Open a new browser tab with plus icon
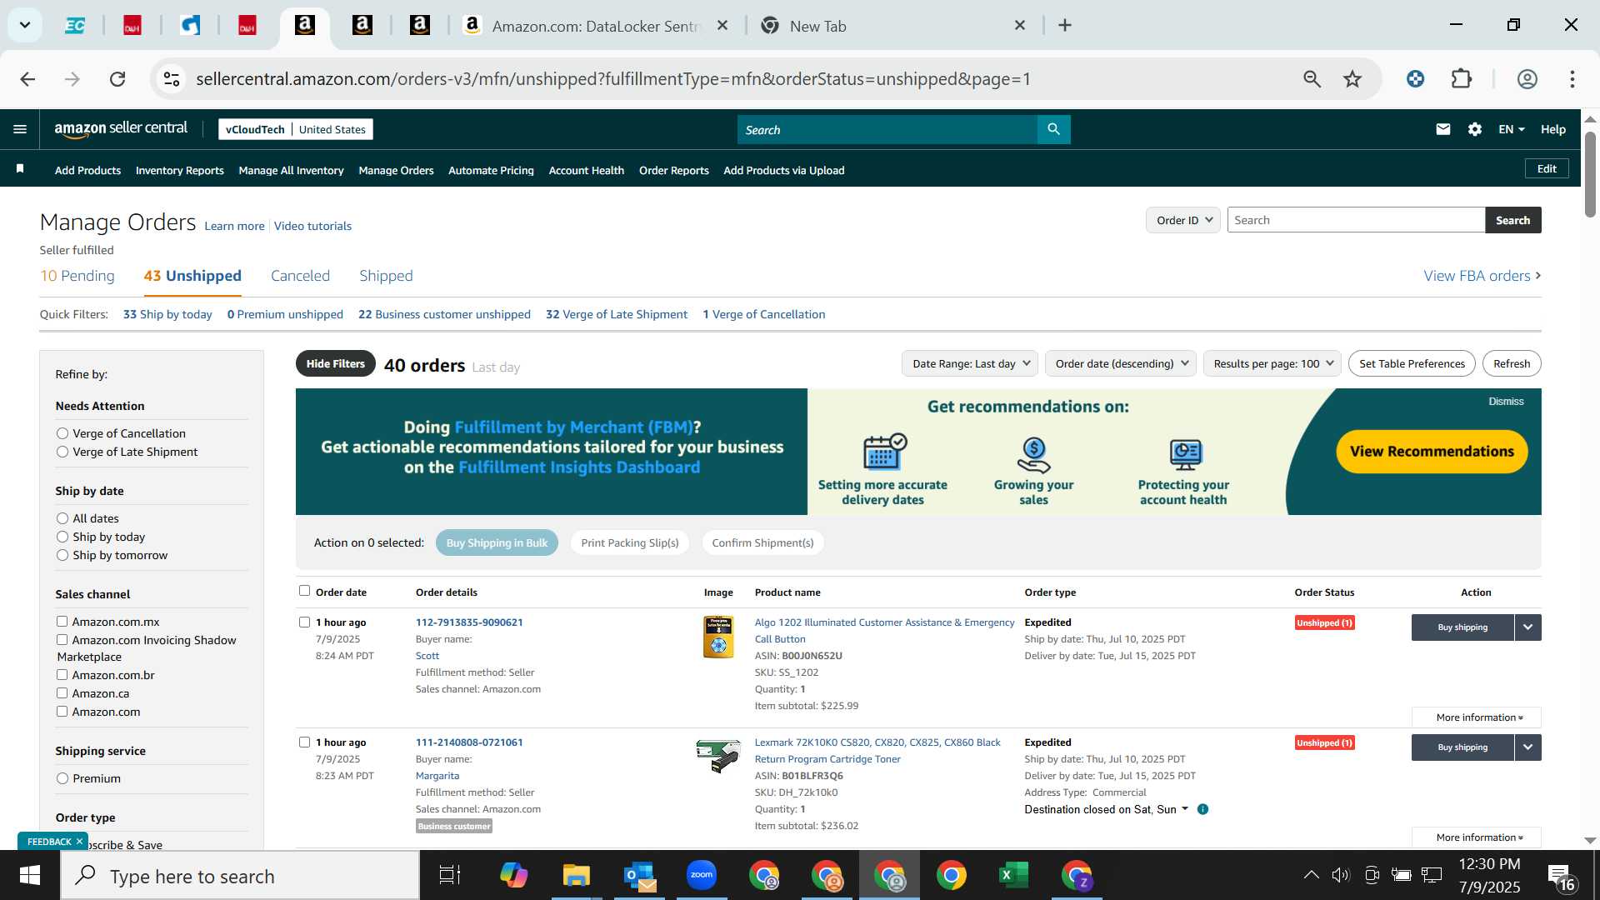 1065,26
